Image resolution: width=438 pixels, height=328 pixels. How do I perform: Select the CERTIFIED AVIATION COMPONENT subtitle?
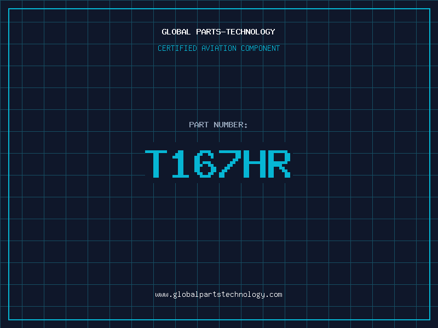tap(218, 48)
